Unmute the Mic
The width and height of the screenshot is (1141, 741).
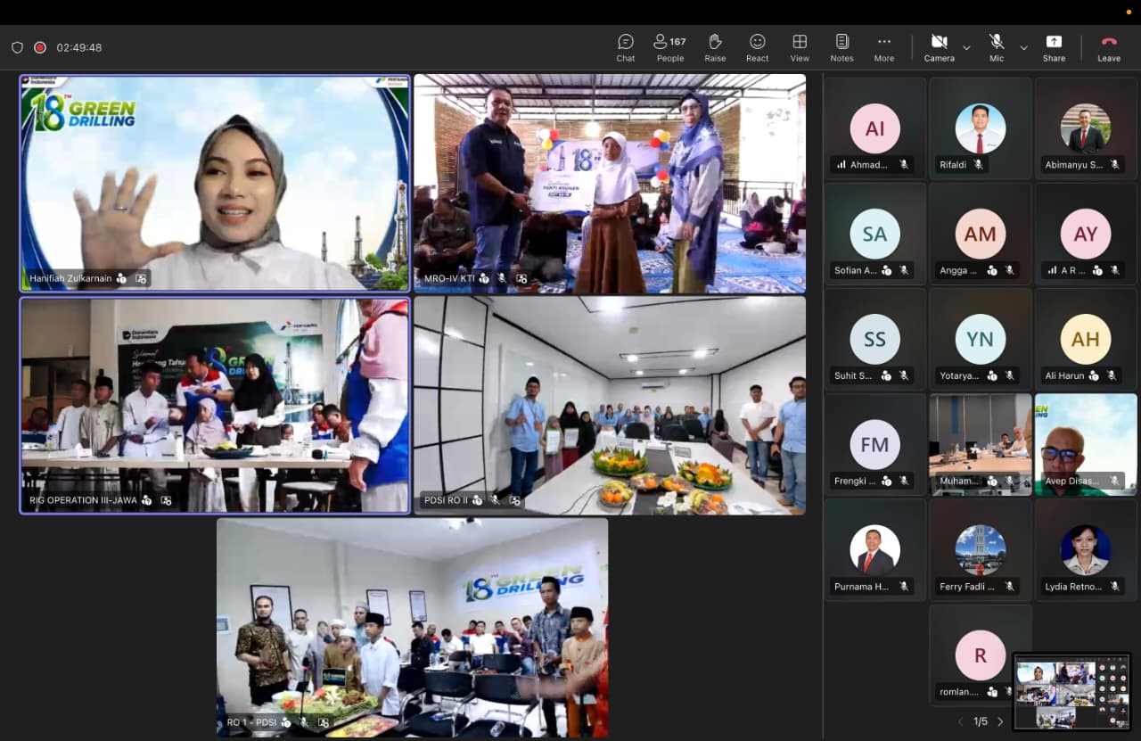point(997,48)
